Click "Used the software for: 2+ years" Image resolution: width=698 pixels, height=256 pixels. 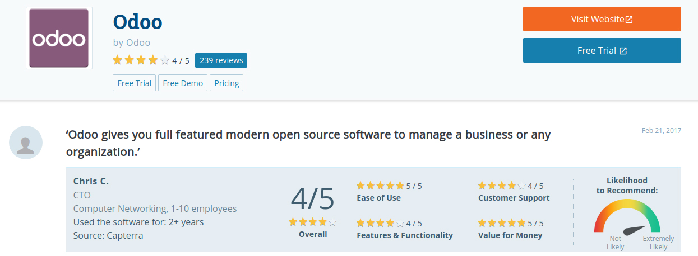(138, 222)
